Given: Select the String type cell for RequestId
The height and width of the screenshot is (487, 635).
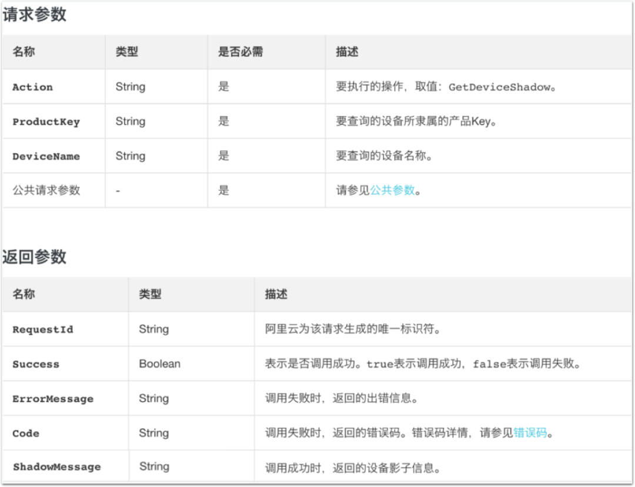Looking at the screenshot, I should coord(154,329).
